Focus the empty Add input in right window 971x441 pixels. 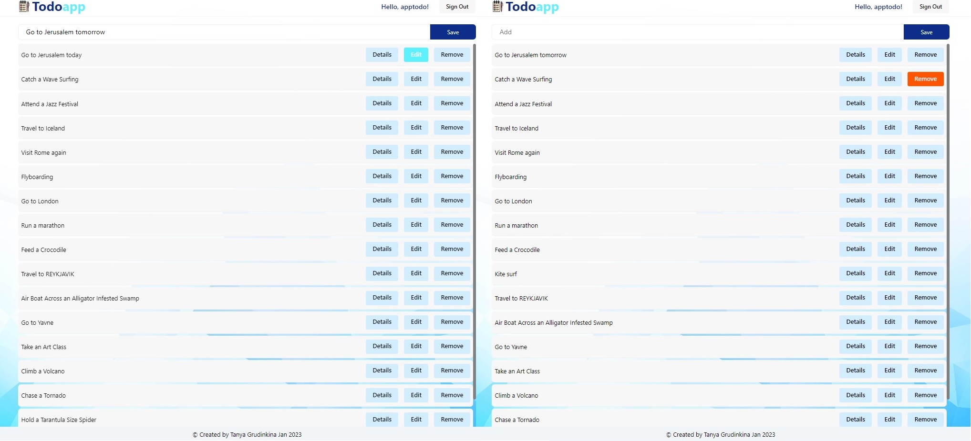tap(698, 32)
